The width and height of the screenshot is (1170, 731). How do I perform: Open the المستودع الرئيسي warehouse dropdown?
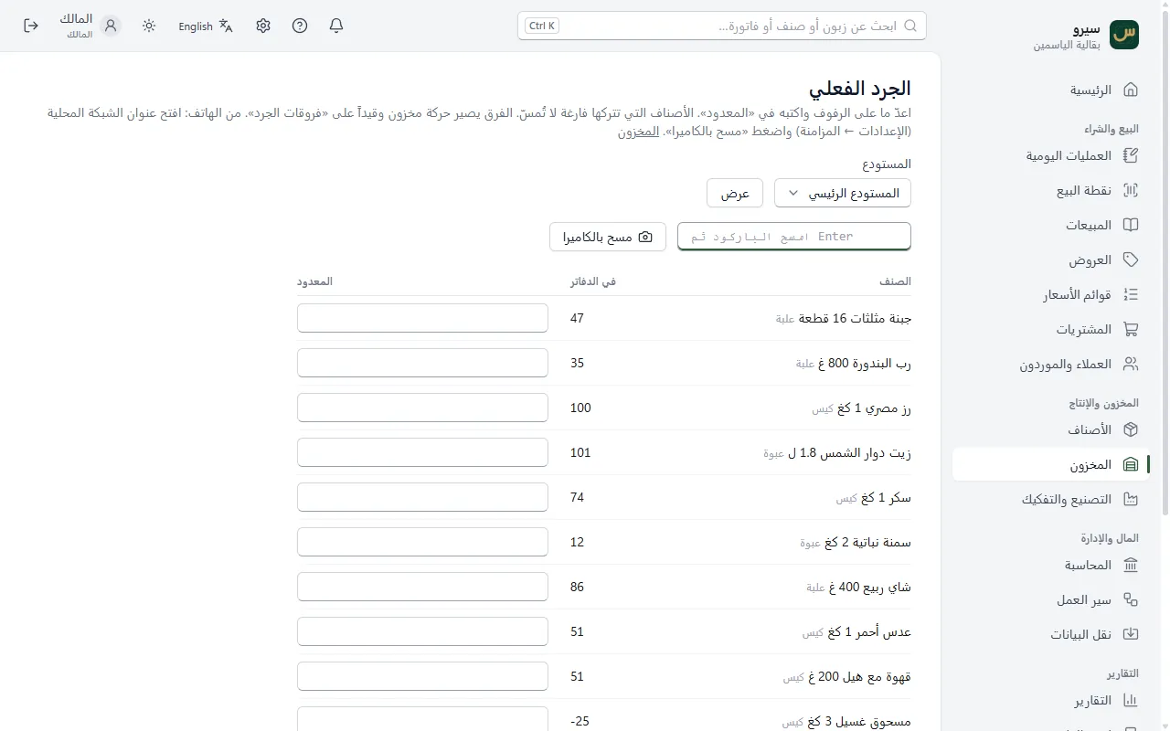(843, 193)
